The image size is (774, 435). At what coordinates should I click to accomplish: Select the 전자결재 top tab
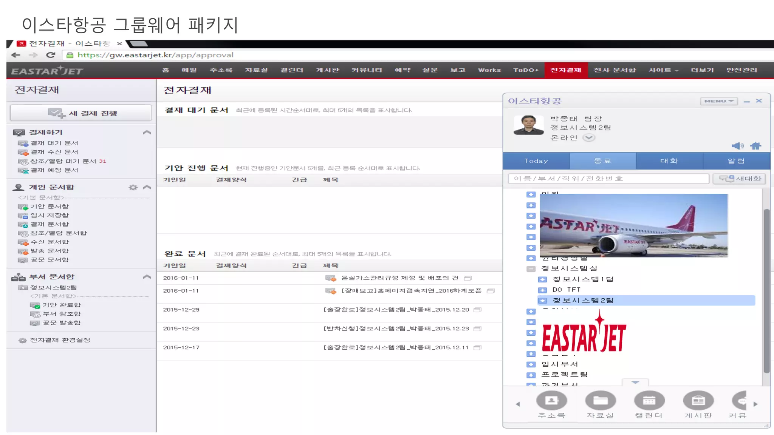click(x=566, y=70)
